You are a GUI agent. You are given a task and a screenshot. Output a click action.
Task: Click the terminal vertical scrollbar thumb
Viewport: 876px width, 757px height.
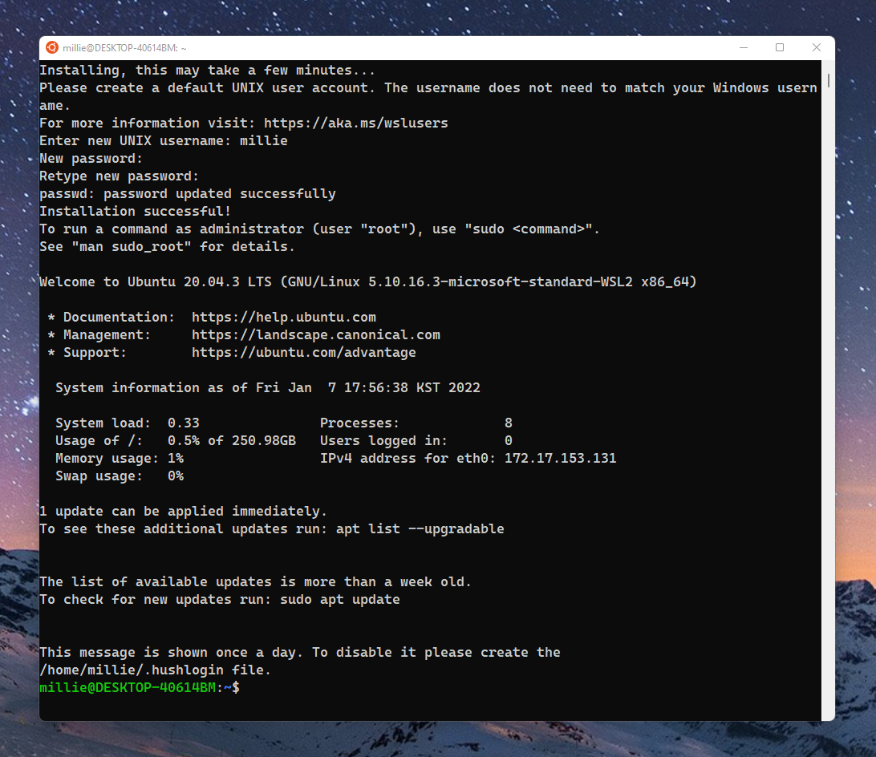pyautogui.click(x=828, y=80)
